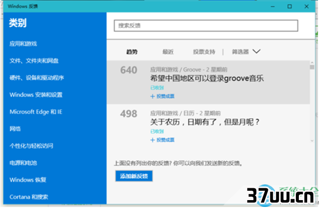Image resolution: width=320 pixels, height=208 pixels.
Task: Open Windows 安装和设置 category
Action: 36,95
